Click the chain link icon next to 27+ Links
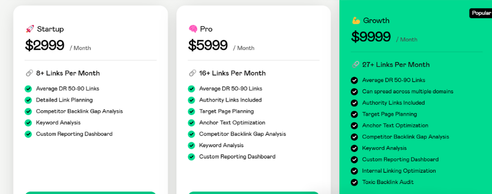This screenshot has height=194, width=492. (355, 65)
